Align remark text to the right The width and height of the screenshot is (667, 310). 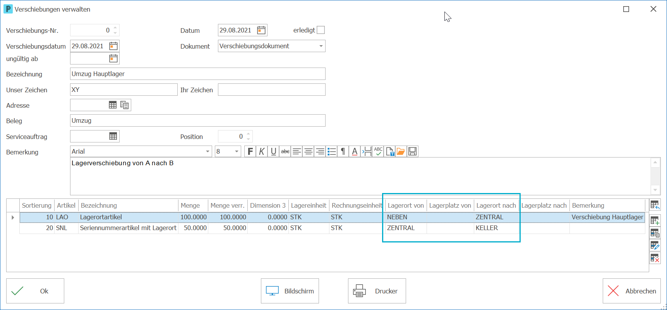pos(320,151)
